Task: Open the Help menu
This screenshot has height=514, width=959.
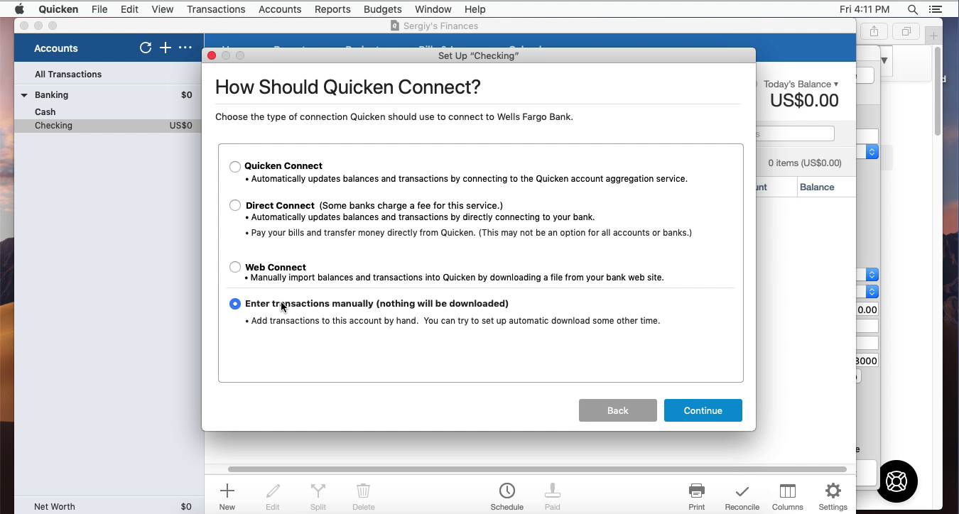Action: 475,9
